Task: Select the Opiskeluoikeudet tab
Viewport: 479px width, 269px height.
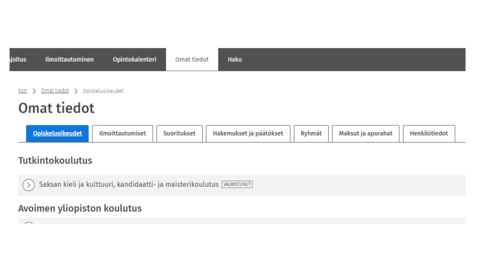Action: pos(57,133)
